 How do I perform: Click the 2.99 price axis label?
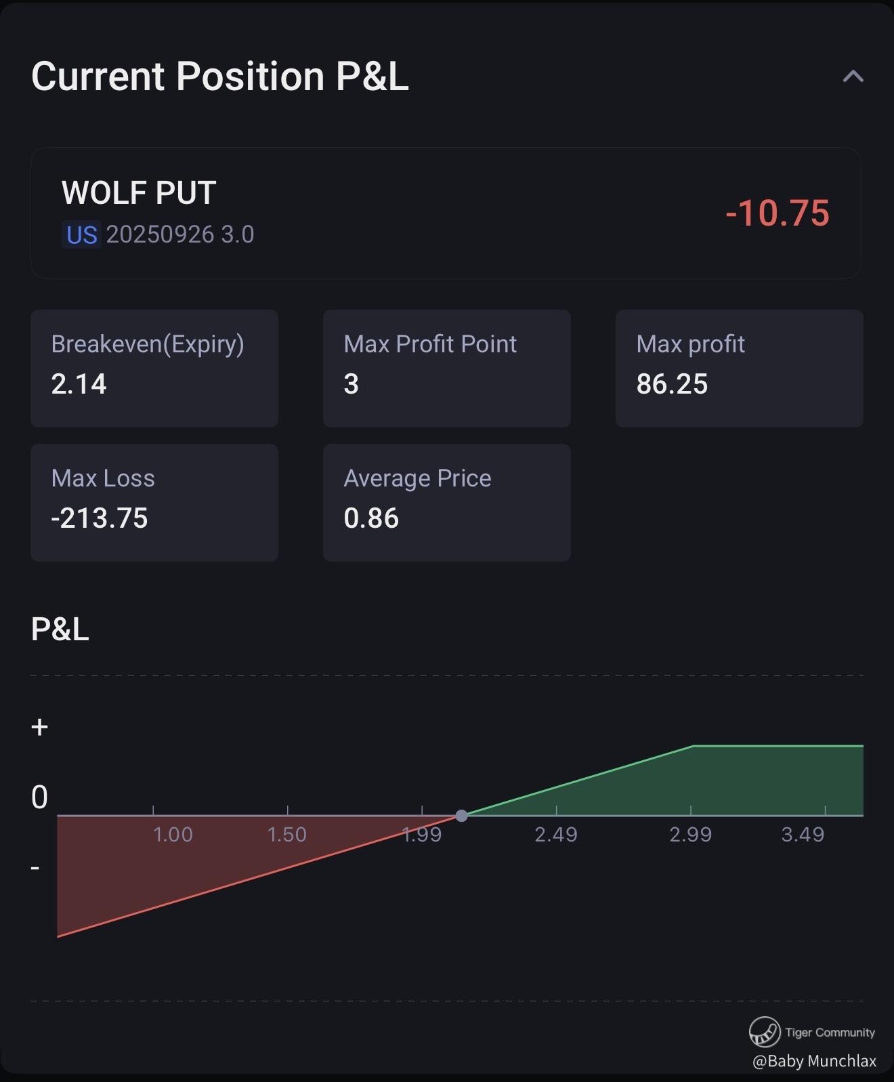click(x=690, y=835)
